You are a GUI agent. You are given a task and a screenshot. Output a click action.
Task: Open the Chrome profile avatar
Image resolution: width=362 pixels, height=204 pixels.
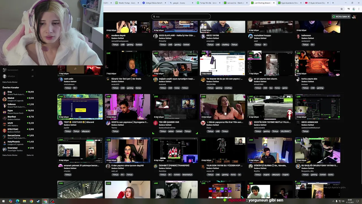(354, 9)
